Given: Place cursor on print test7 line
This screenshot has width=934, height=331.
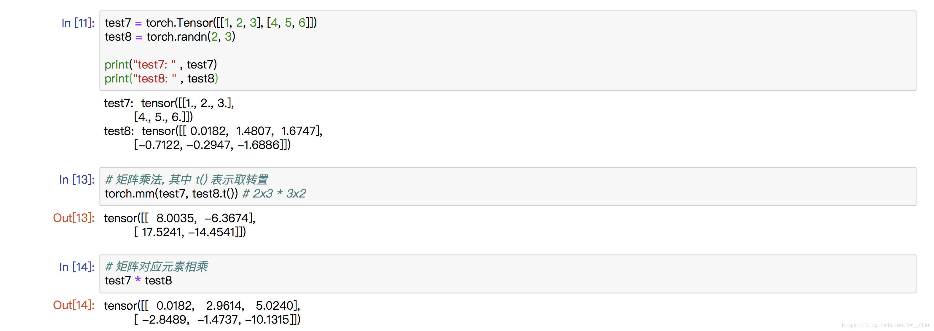Looking at the screenshot, I should pos(161,65).
